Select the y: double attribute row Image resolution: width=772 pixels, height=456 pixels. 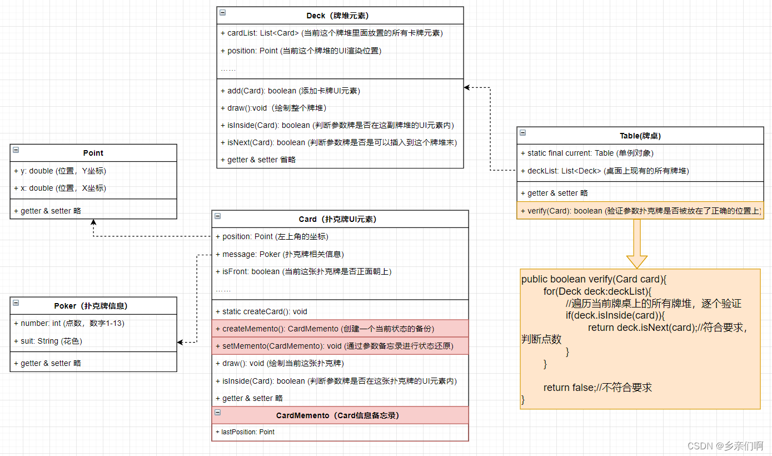click(x=93, y=171)
